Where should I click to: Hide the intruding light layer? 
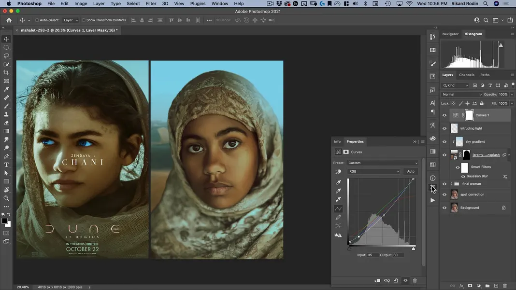(444, 128)
